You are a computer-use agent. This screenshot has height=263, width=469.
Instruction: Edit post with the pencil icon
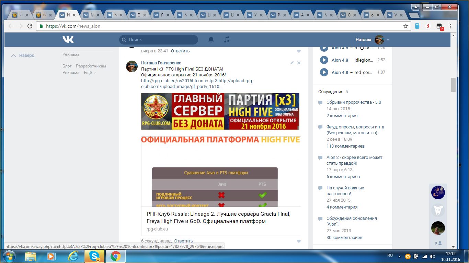[292, 63]
